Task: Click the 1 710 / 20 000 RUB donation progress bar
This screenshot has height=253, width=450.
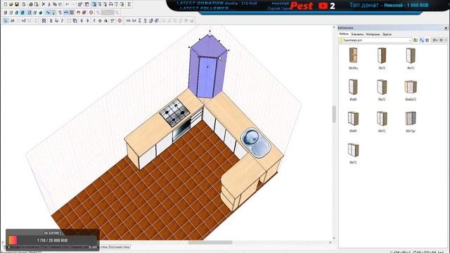Action: [52, 240]
